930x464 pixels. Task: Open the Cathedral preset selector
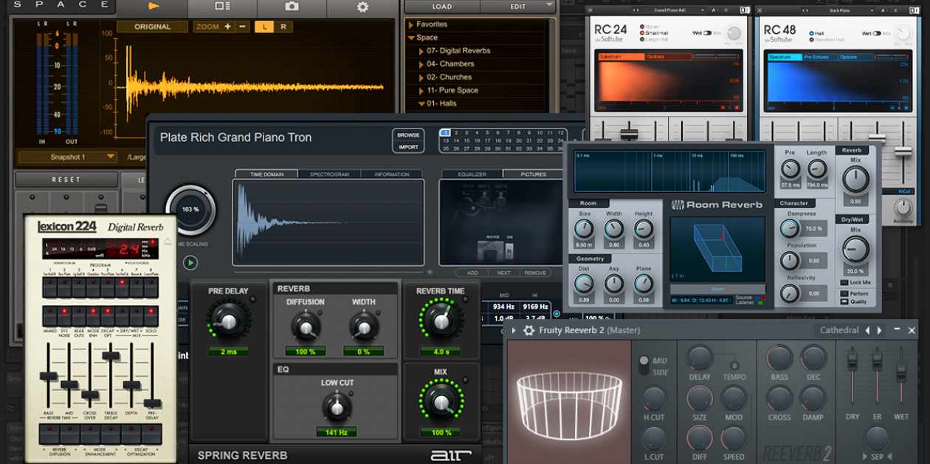pyautogui.click(x=839, y=330)
